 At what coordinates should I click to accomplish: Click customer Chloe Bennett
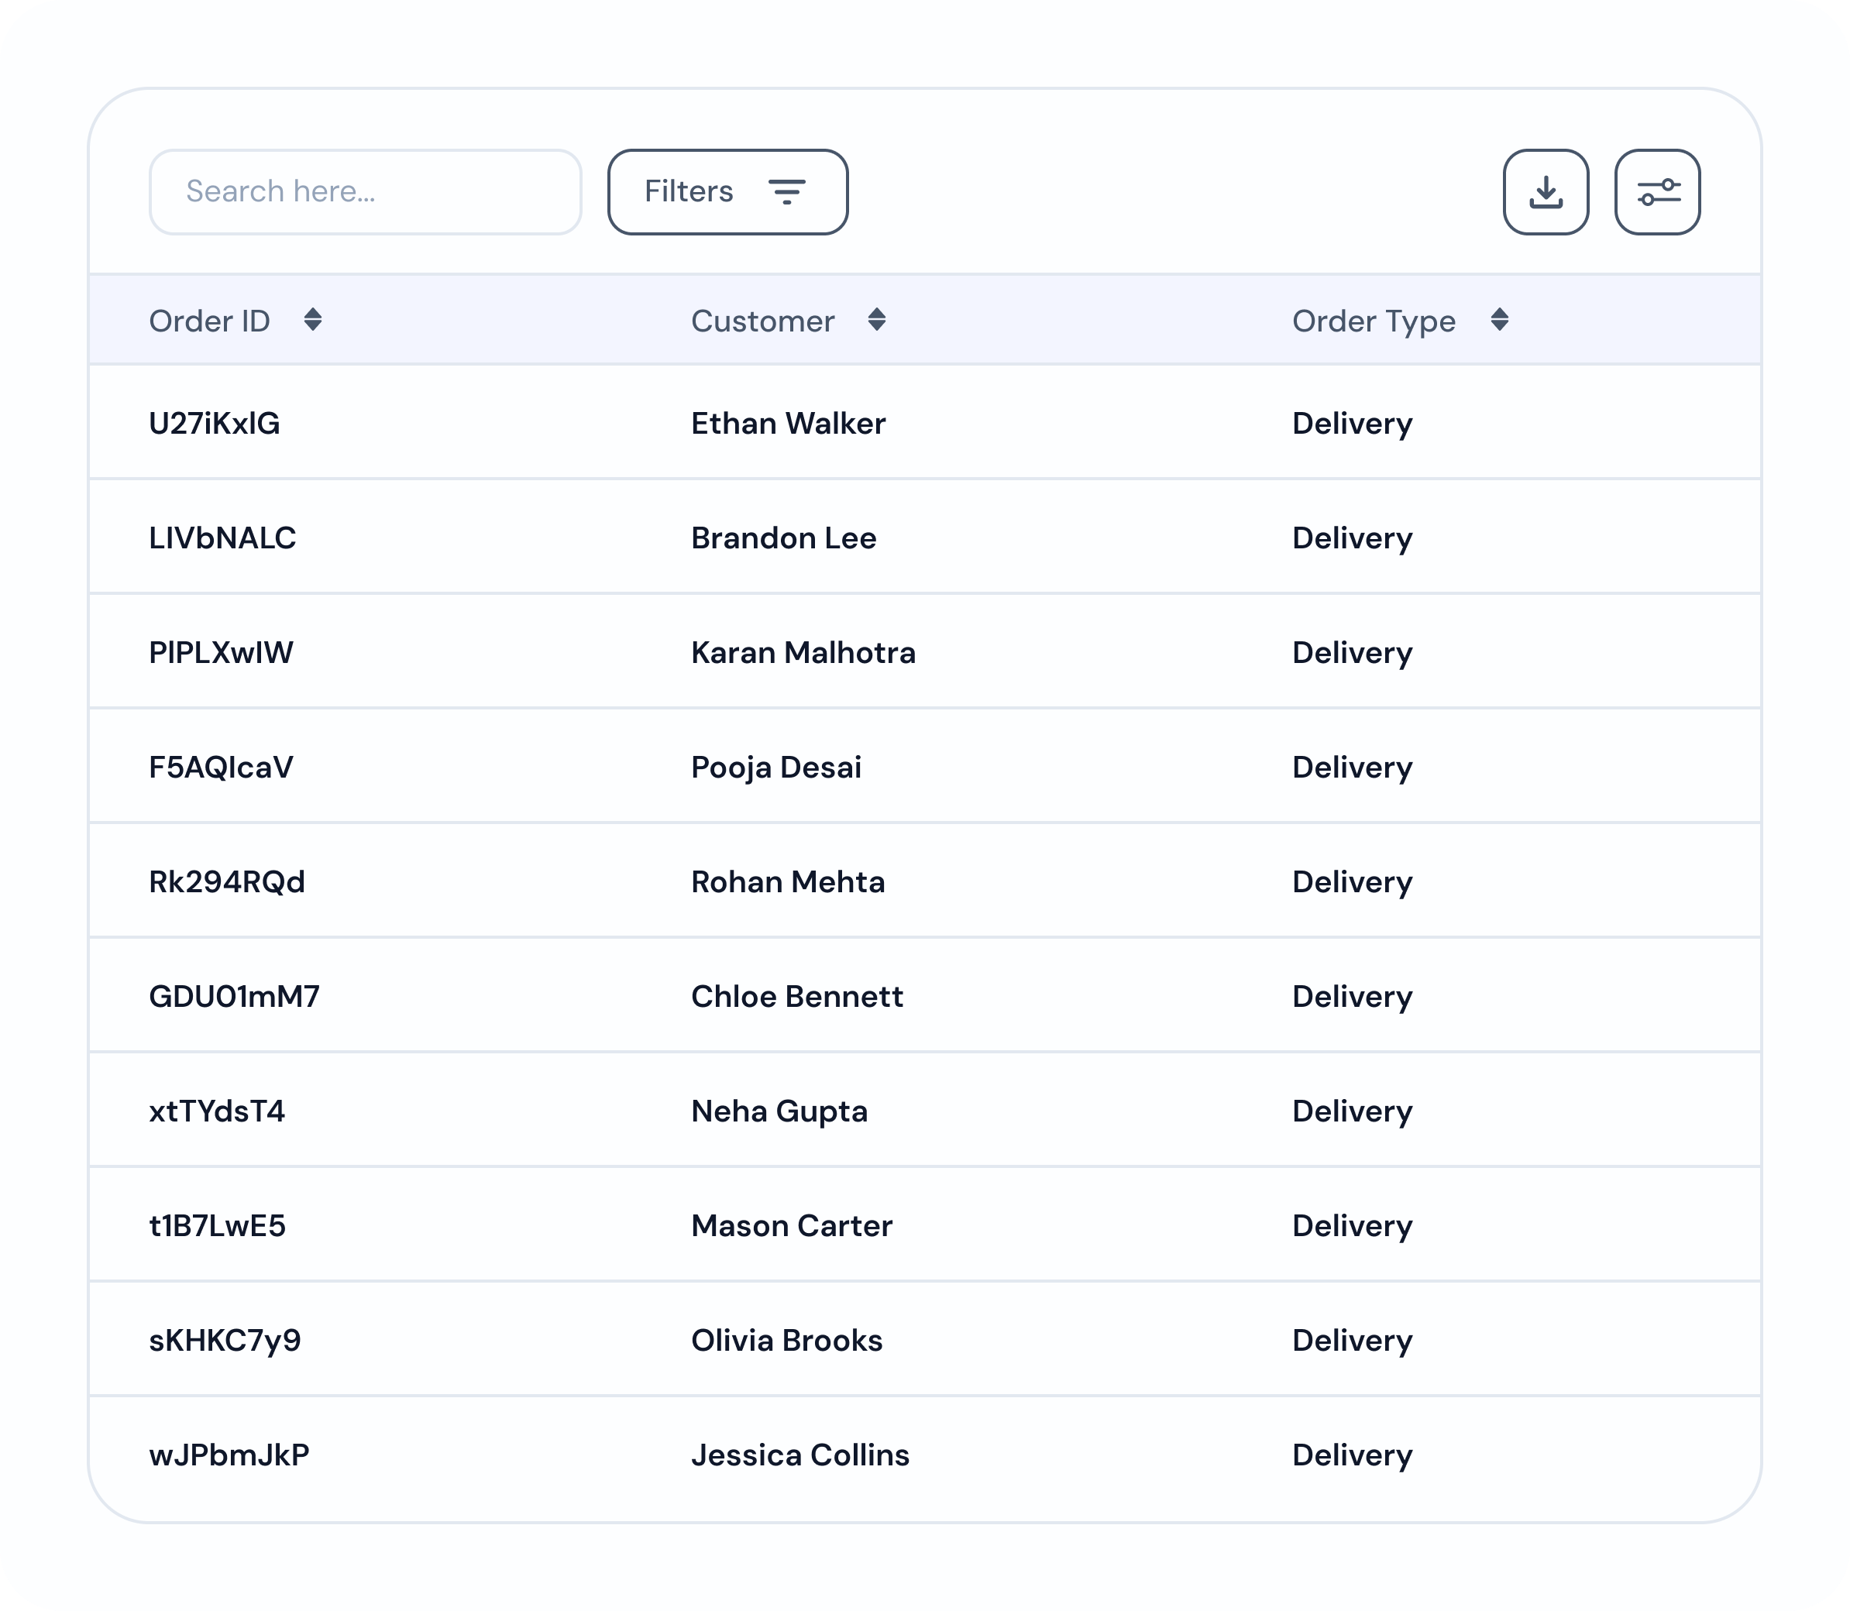(x=797, y=996)
